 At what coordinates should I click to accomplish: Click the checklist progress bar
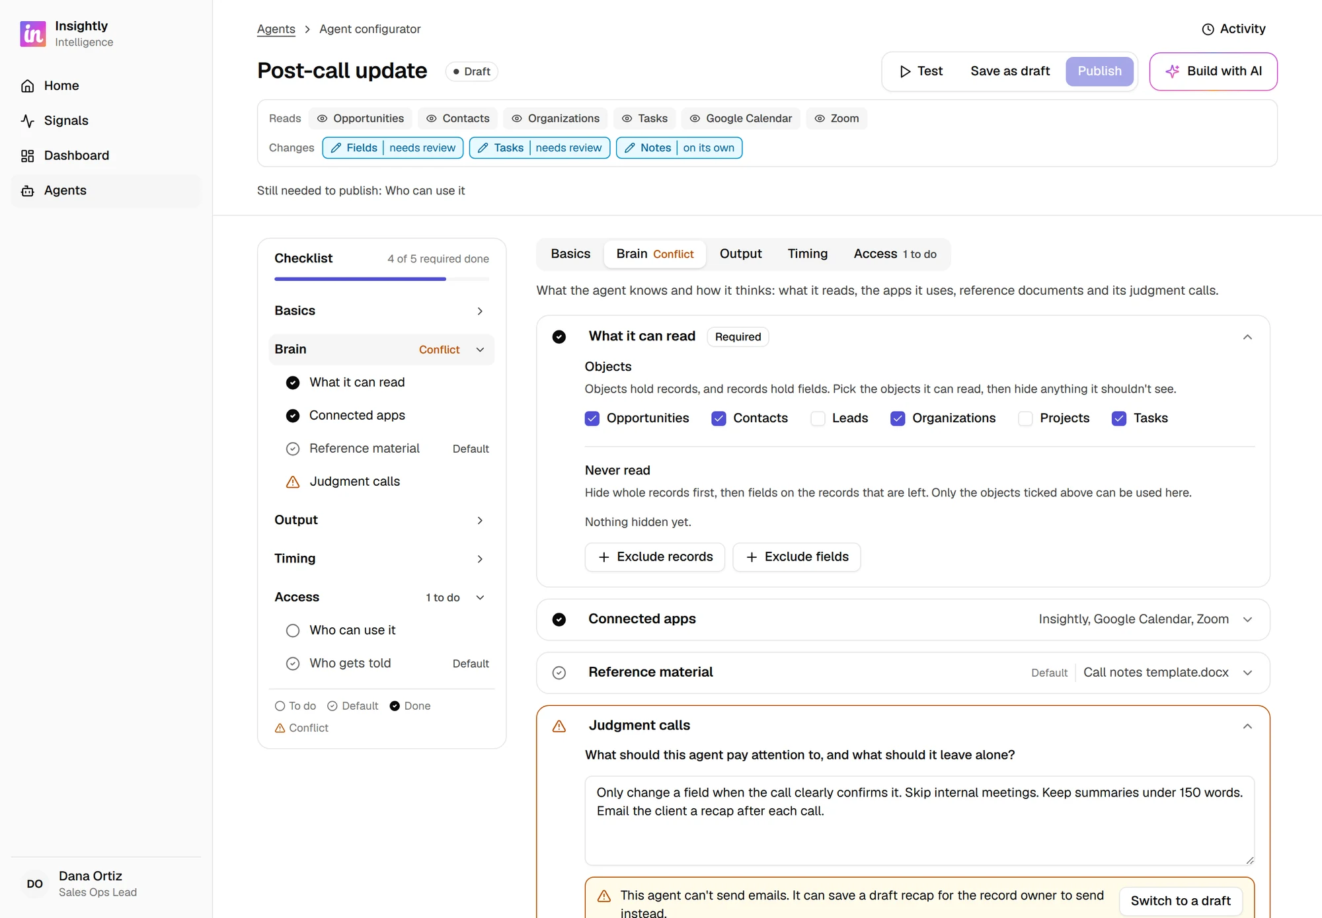tap(381, 280)
